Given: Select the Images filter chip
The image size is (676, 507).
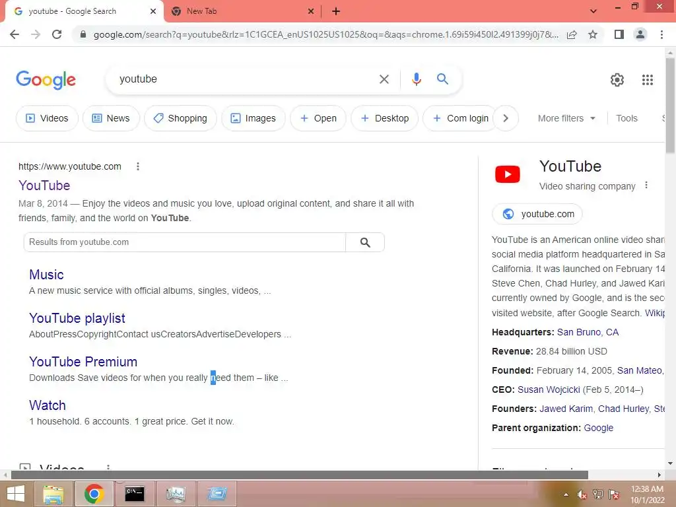Looking at the screenshot, I should (253, 118).
